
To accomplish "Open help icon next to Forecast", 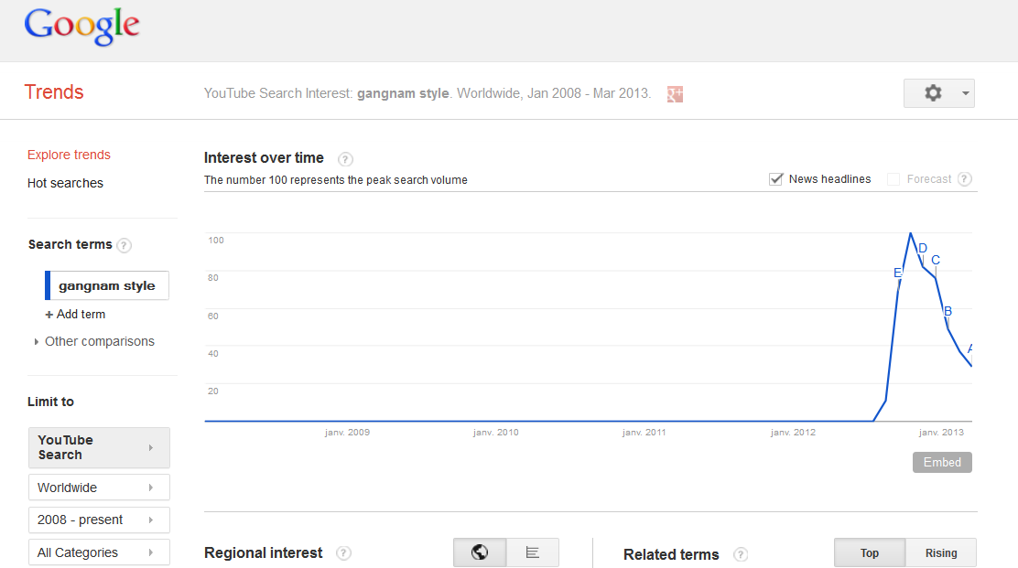I will [965, 179].
